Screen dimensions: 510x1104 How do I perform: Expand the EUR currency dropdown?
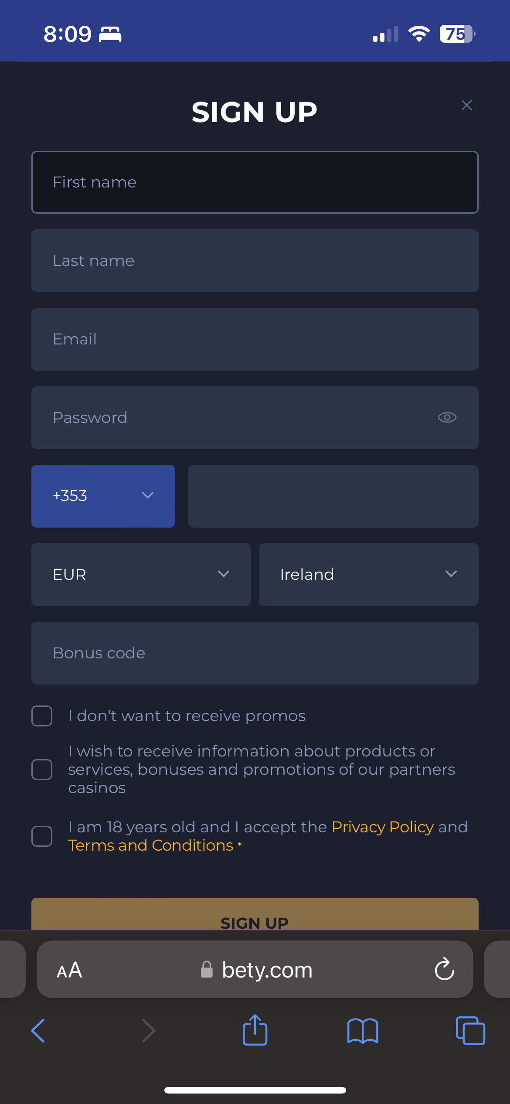click(141, 575)
